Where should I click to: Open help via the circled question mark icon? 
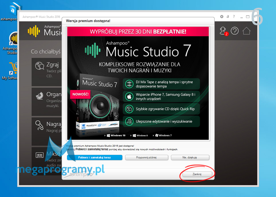coord(235,31)
